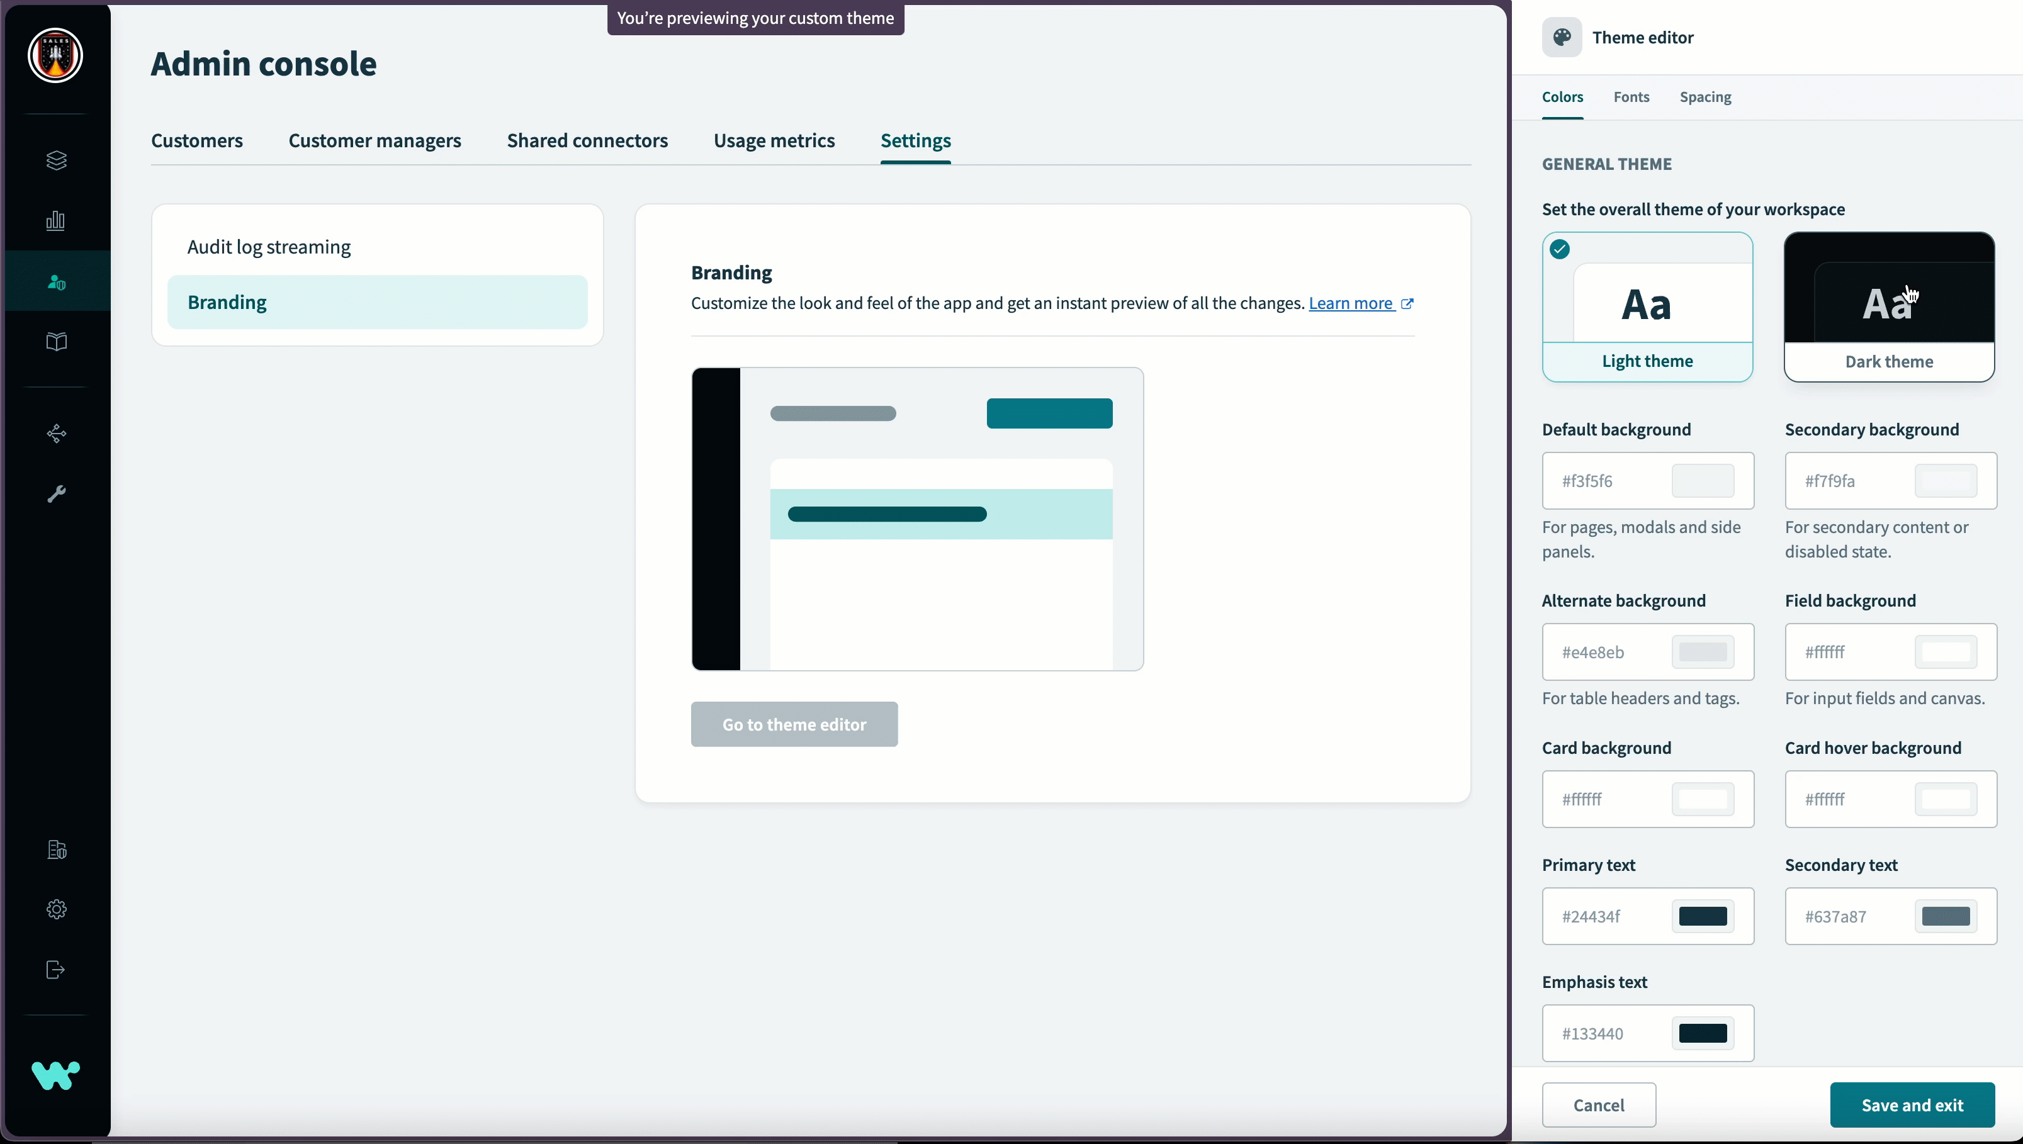Click the Primary text color swatch

(x=1703, y=916)
